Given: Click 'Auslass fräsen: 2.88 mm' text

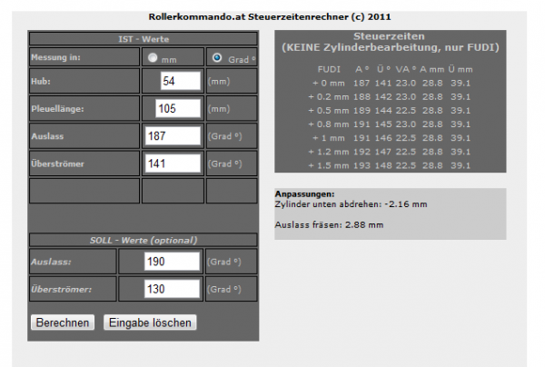Looking at the screenshot, I should click(329, 225).
